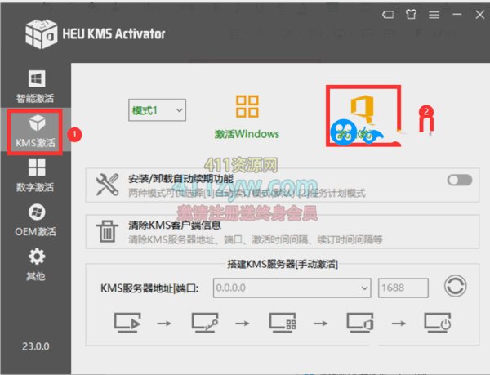
Task: Open the 模式1 mode dropdown
Action: click(158, 109)
